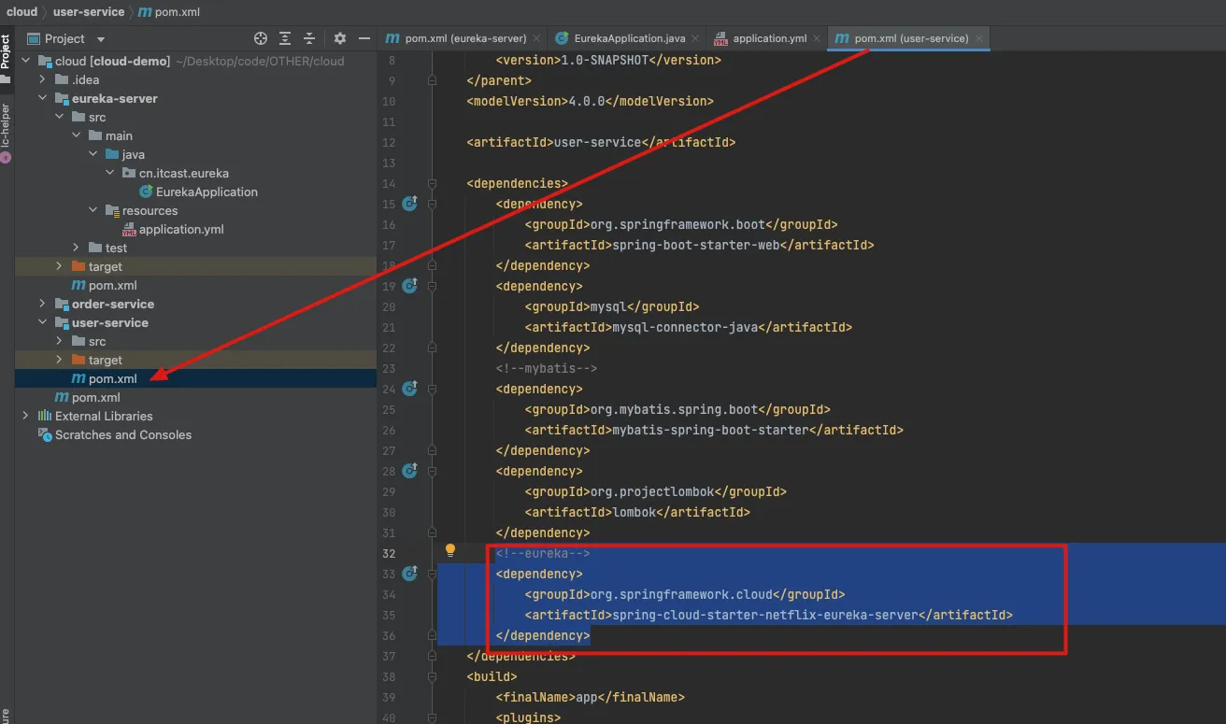Screen dimensions: 1226x724
Task: Collapse the user-service module chevron
Action: click(42, 322)
